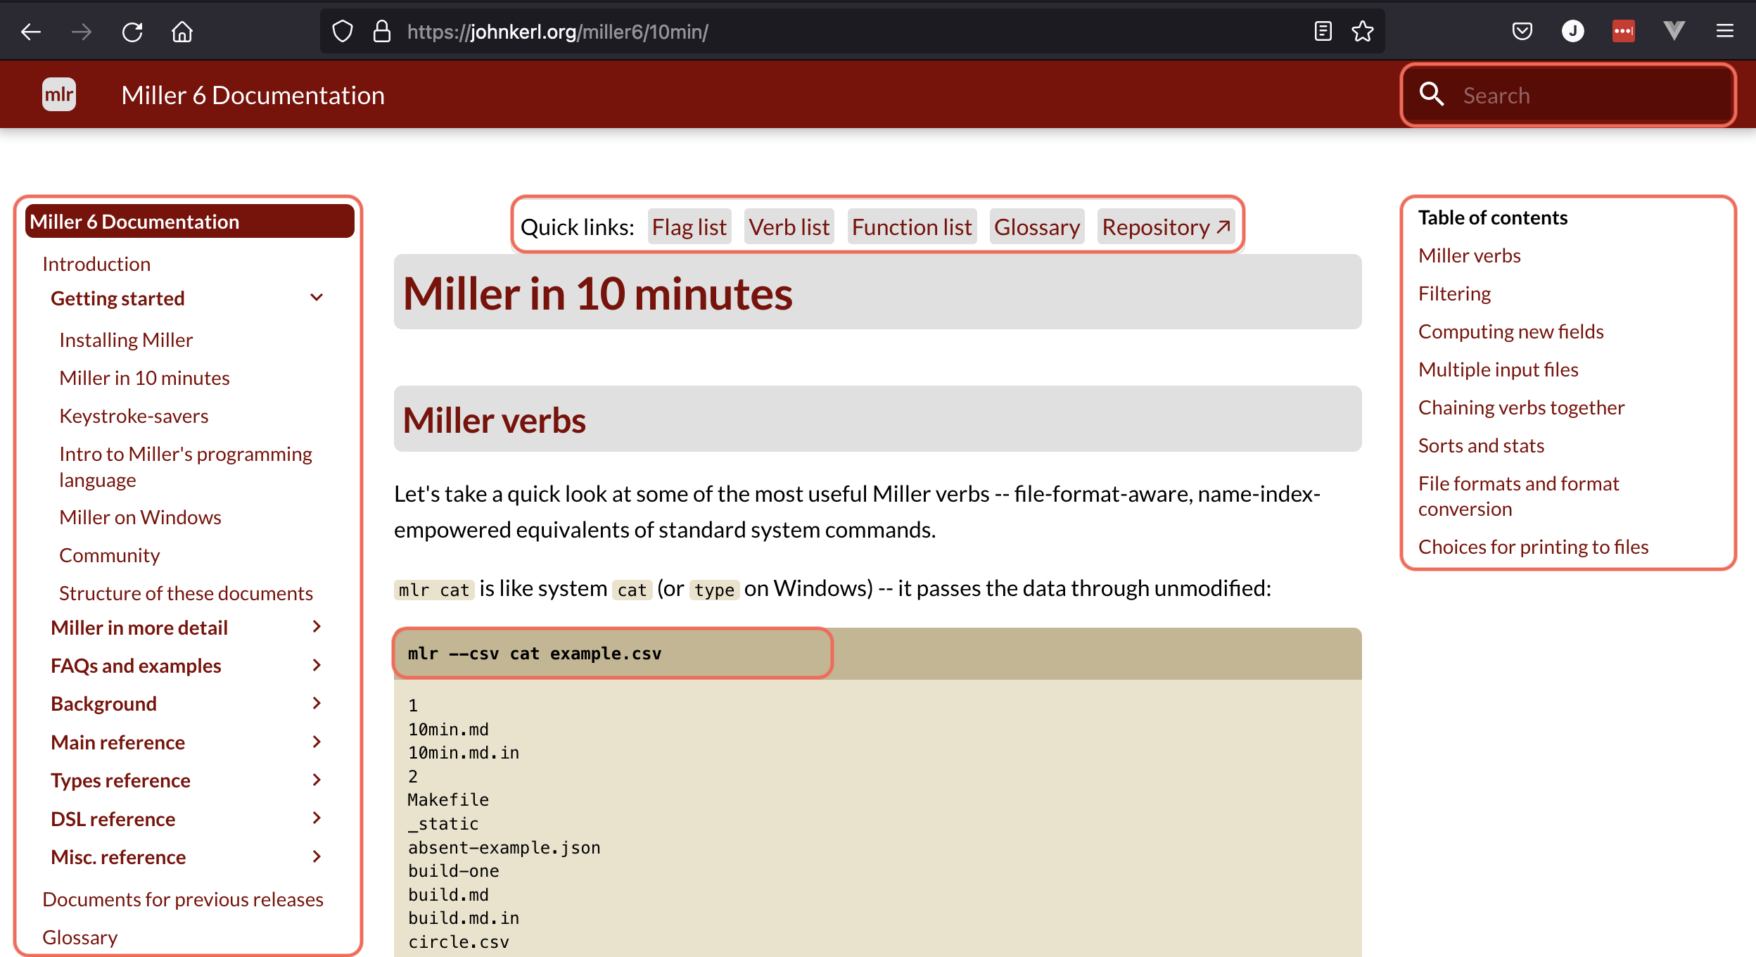Click the browser back arrow

[31, 32]
